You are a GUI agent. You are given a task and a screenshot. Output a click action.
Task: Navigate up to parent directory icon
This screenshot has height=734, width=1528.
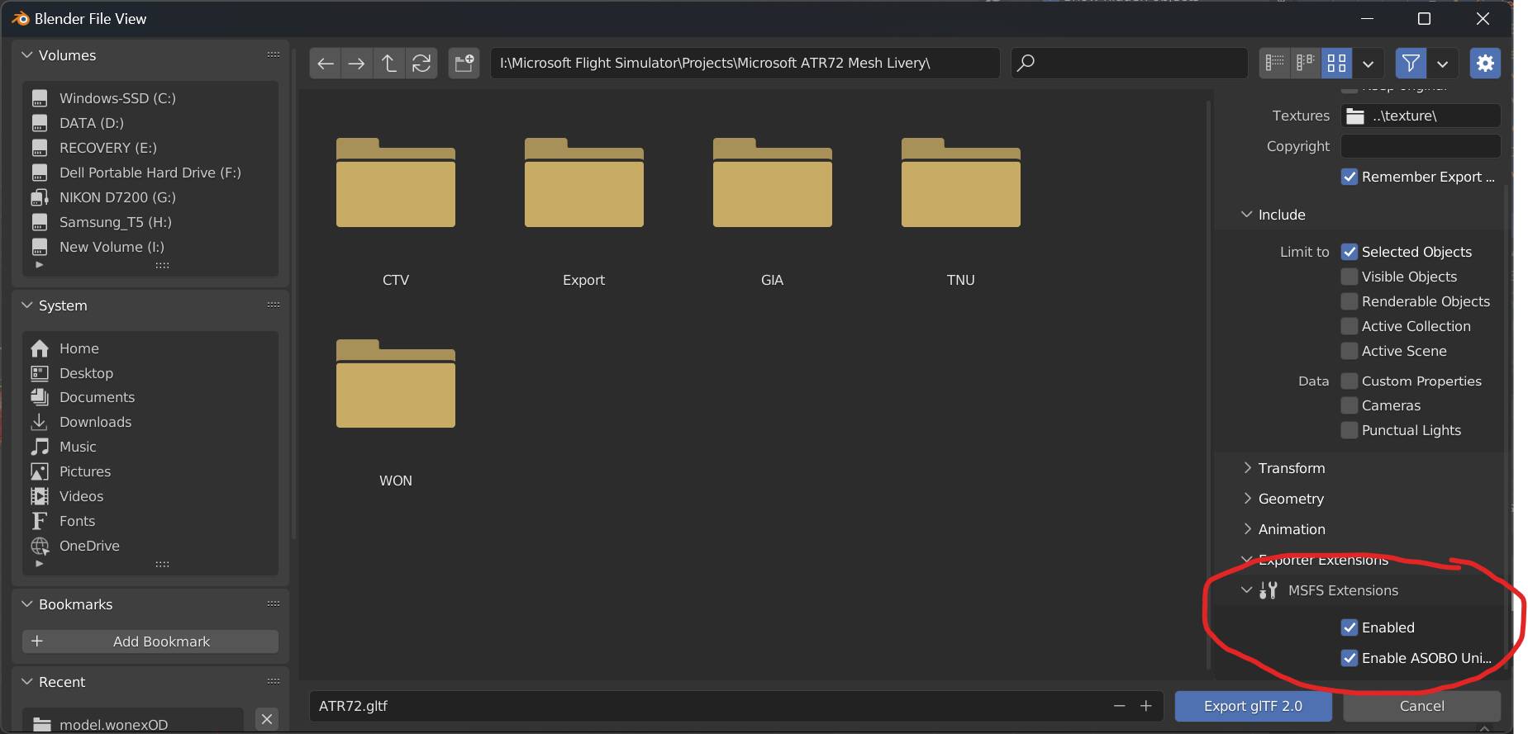pos(388,63)
